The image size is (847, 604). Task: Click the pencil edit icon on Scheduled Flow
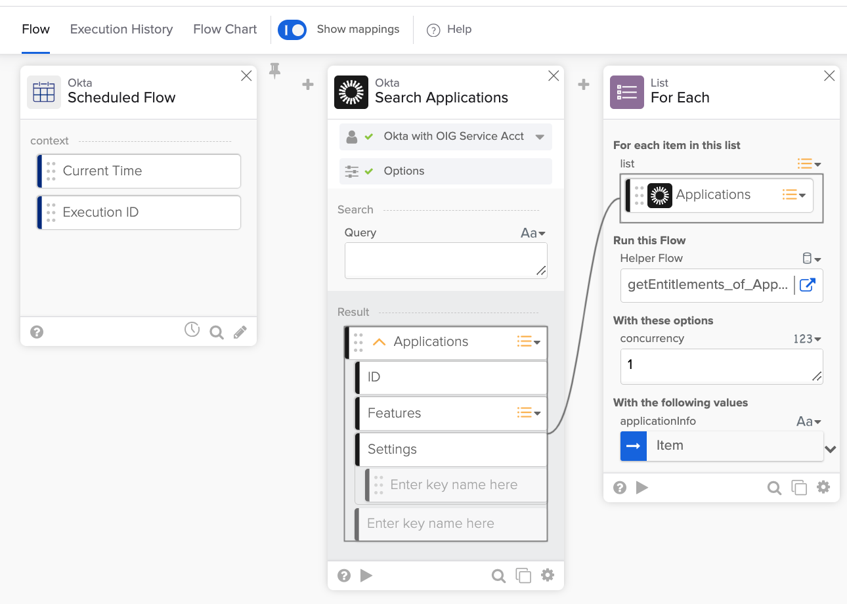[240, 332]
